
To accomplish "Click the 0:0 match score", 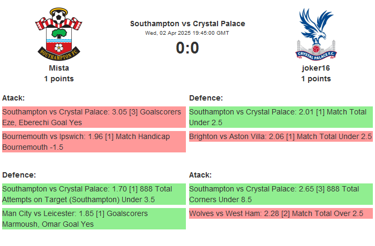I will 187,48.
